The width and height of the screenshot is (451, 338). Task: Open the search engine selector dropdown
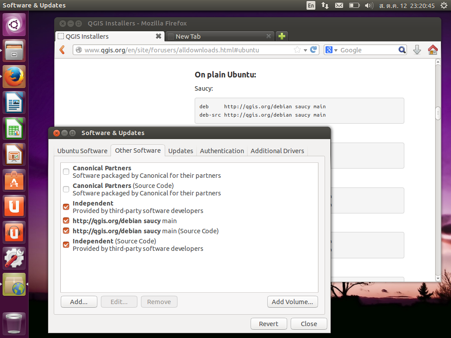(336, 50)
